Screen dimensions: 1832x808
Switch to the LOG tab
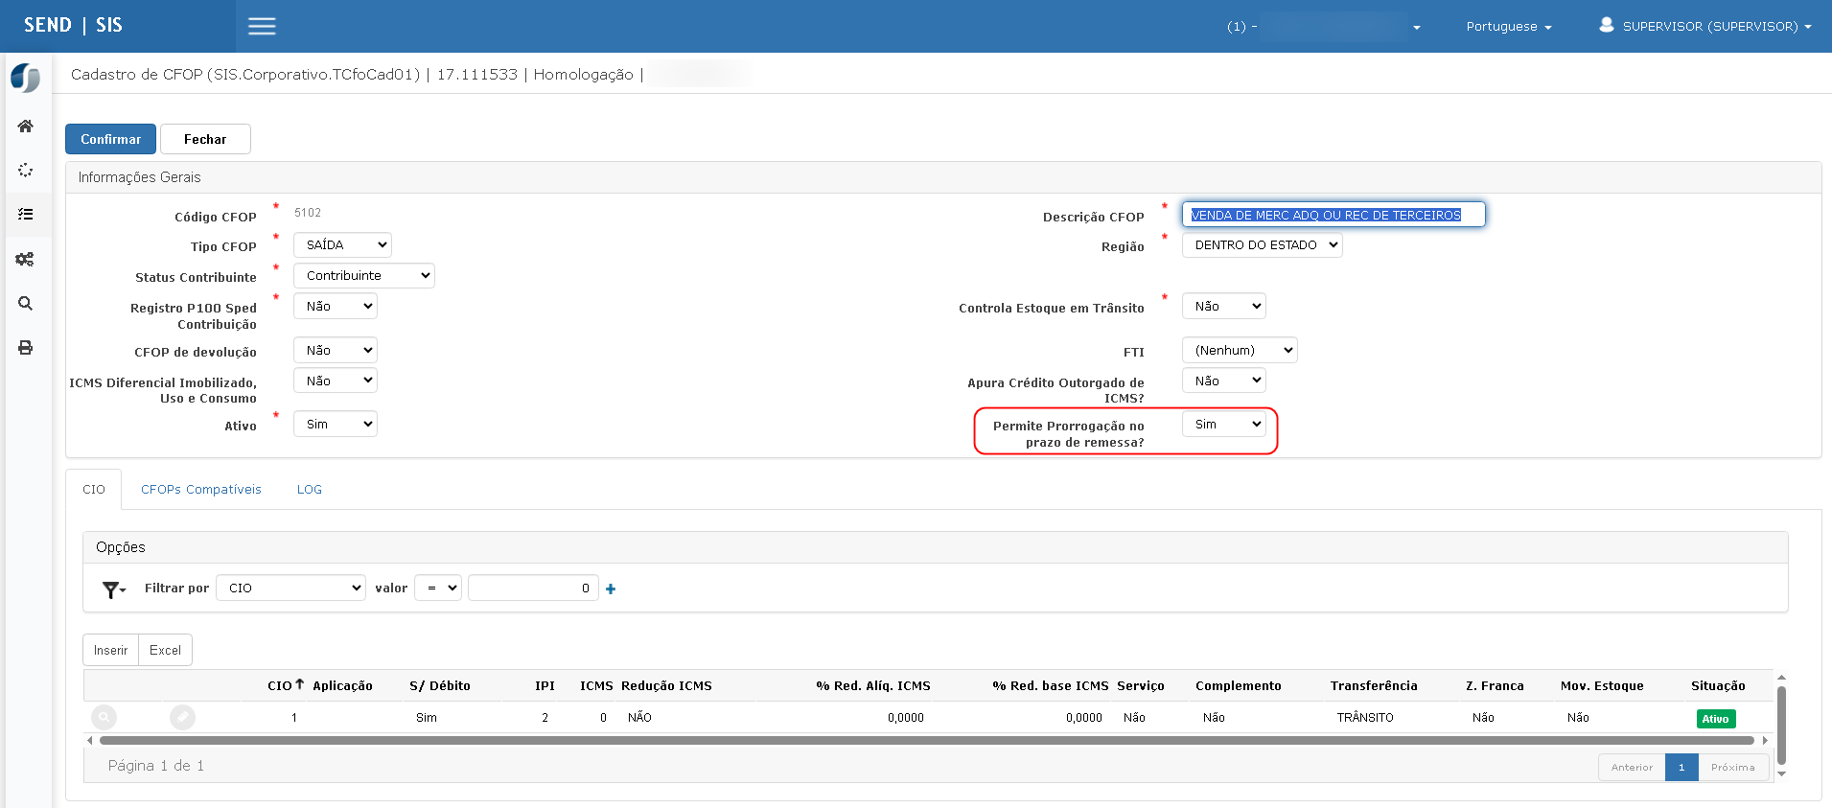(310, 490)
